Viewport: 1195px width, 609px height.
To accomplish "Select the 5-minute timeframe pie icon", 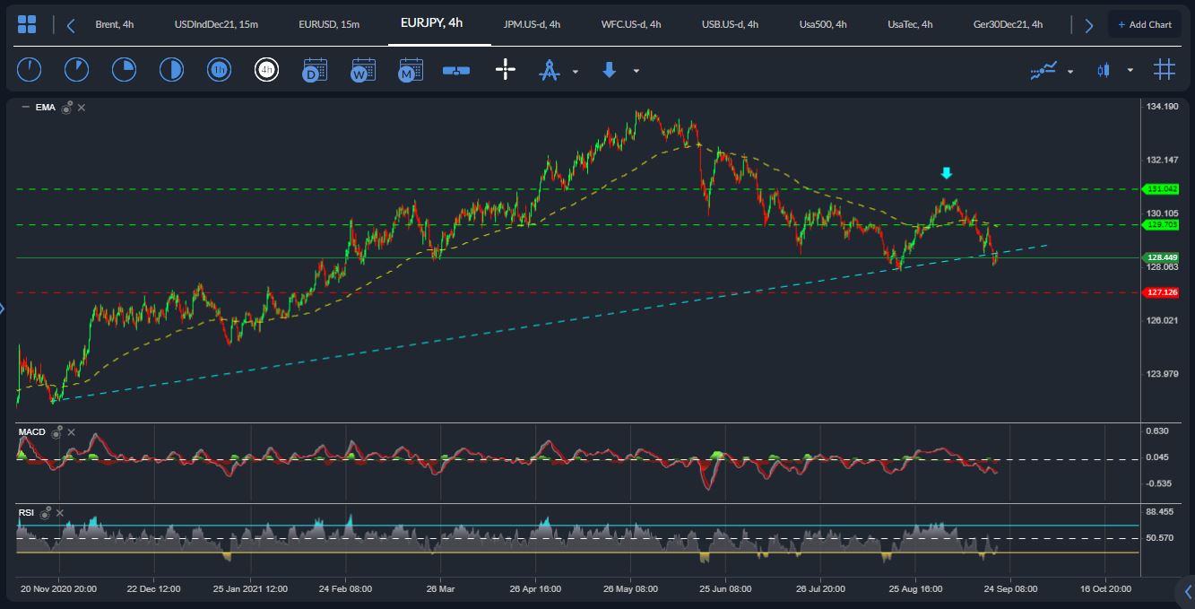I will tap(76, 69).
